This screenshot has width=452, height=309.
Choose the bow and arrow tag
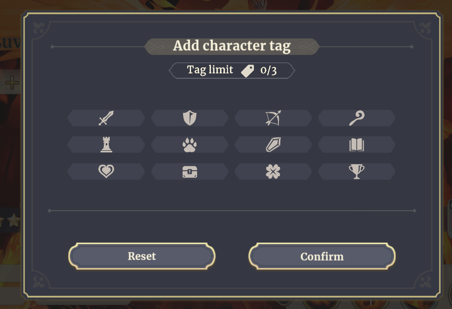273,118
